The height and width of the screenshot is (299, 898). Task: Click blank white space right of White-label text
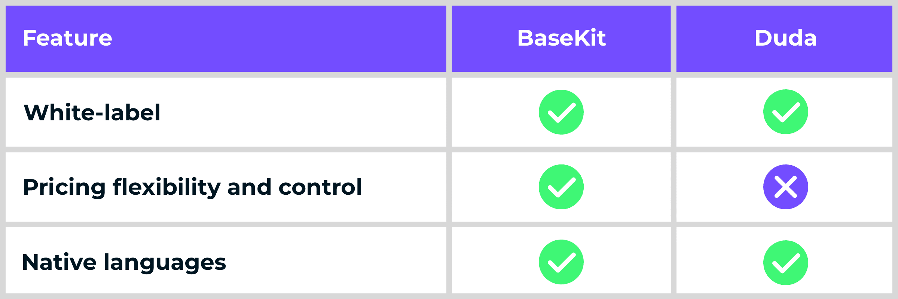[299, 112]
